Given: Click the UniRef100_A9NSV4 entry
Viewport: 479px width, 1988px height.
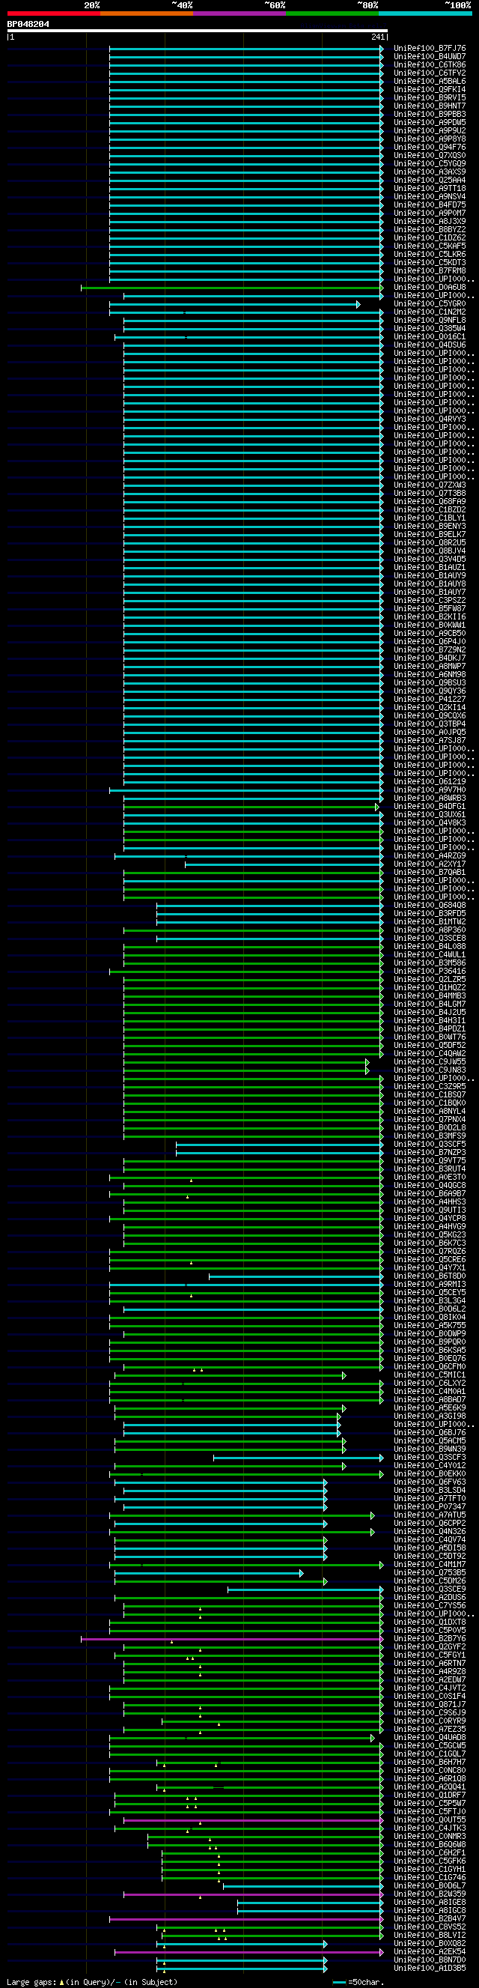Looking at the screenshot, I should 430,196.
